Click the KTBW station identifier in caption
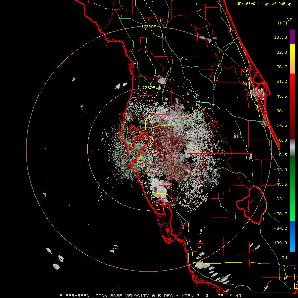298x298 pixels. (188, 296)
